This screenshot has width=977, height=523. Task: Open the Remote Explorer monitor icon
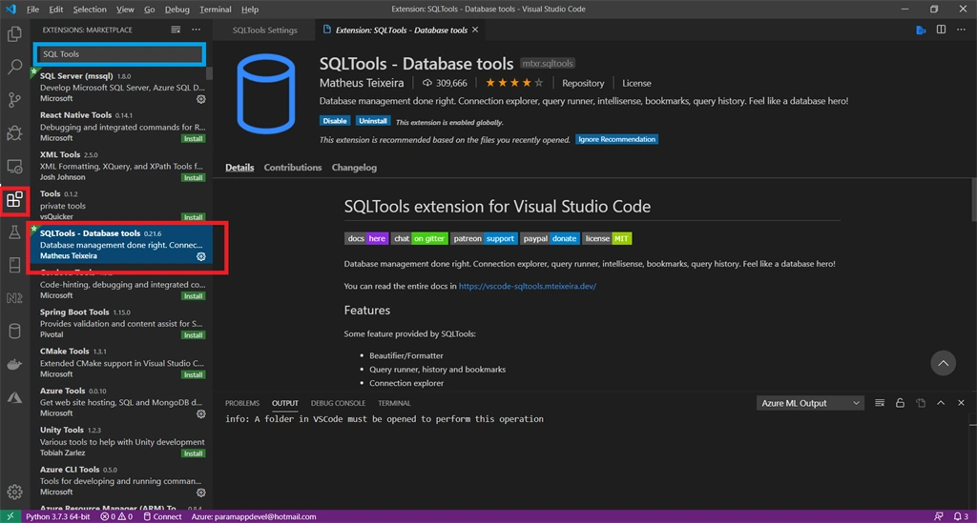pyautogui.click(x=14, y=166)
